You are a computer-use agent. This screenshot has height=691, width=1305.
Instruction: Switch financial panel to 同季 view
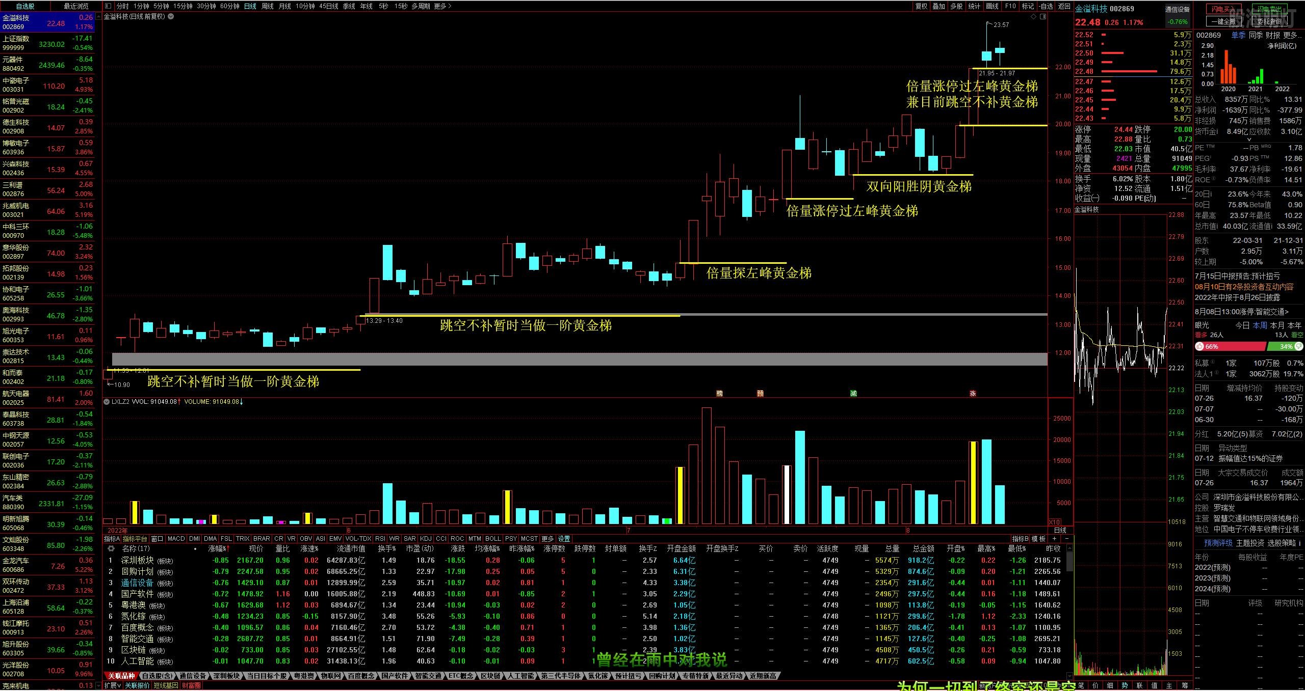(x=1256, y=35)
